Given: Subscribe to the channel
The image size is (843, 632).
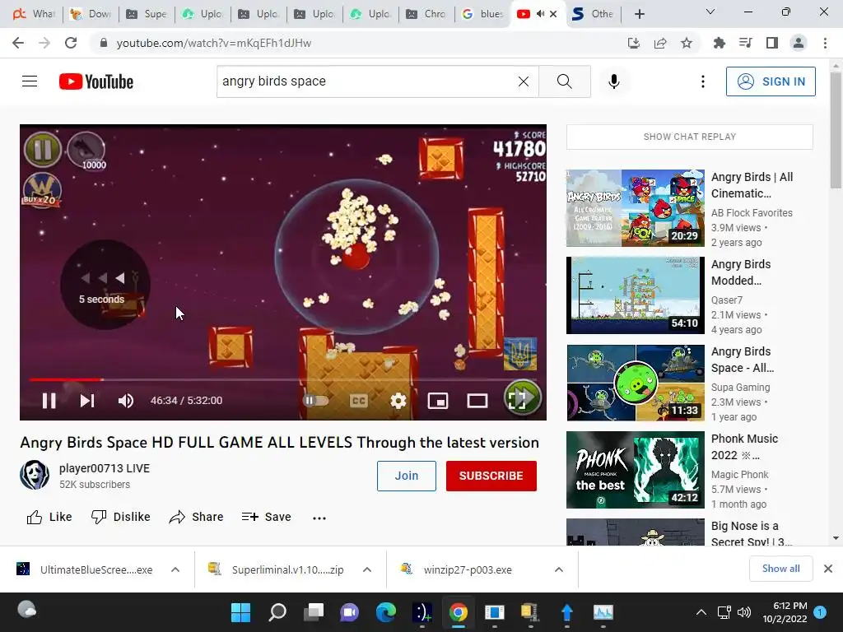Looking at the screenshot, I should (x=491, y=476).
